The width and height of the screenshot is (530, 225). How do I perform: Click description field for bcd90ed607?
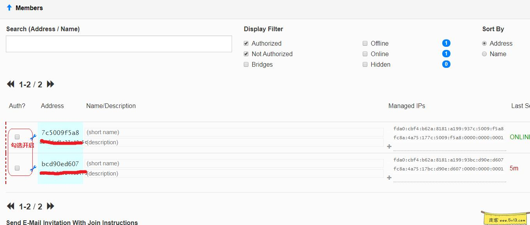click(234, 174)
